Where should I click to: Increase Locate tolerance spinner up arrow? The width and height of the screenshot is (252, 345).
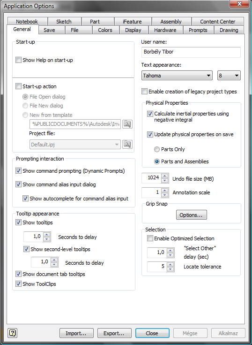(x=170, y=264)
